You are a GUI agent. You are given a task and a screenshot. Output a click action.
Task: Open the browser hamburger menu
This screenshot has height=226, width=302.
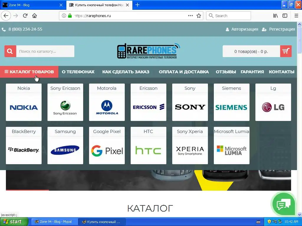coord(296,16)
